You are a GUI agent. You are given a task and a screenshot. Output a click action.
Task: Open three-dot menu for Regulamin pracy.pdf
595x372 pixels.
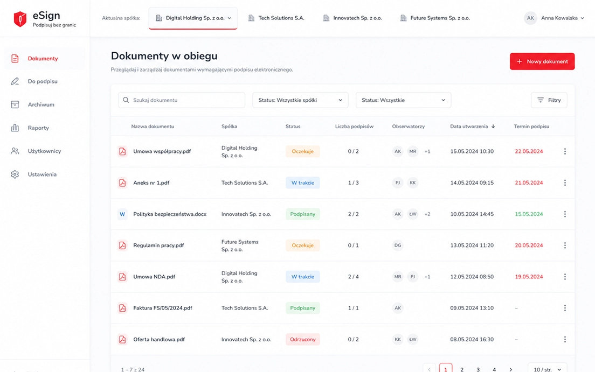click(565, 245)
